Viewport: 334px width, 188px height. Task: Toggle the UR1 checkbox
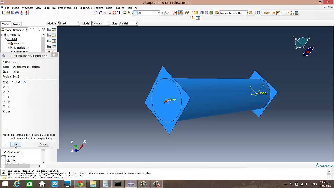pyautogui.click(x=4, y=102)
